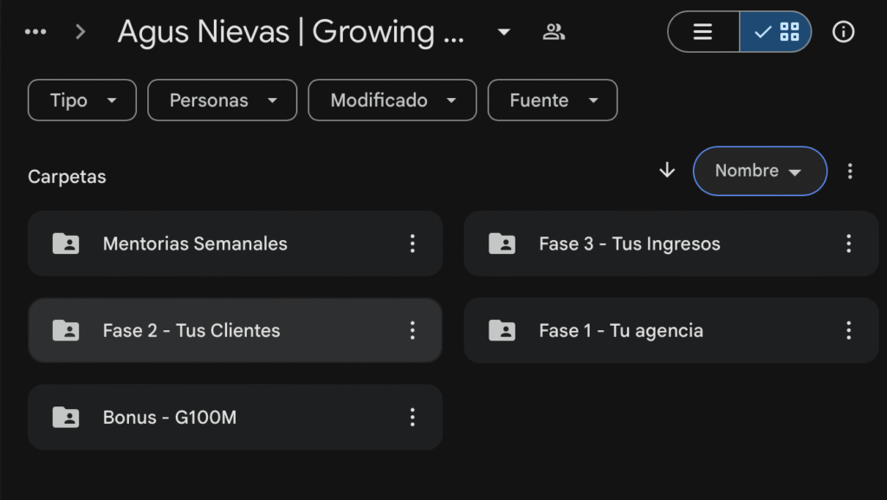Open more actions for Fase 3 folder
The height and width of the screenshot is (500, 887).
tap(848, 244)
